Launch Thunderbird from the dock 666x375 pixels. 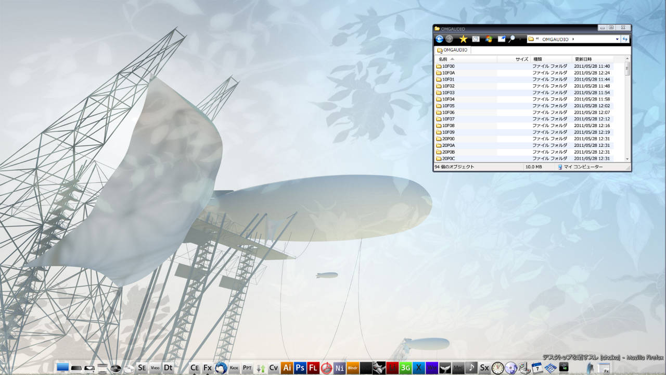[221, 368]
